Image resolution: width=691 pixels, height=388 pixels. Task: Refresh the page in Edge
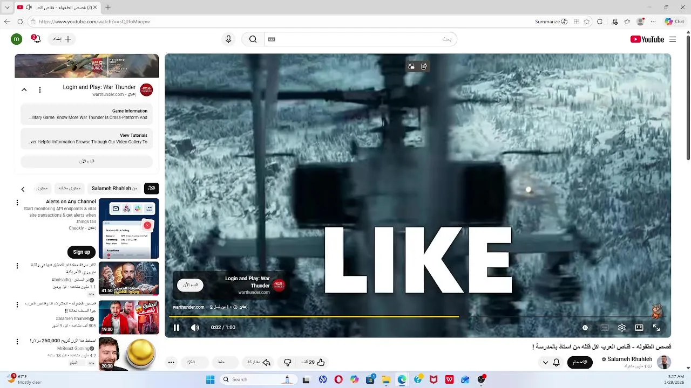20,22
